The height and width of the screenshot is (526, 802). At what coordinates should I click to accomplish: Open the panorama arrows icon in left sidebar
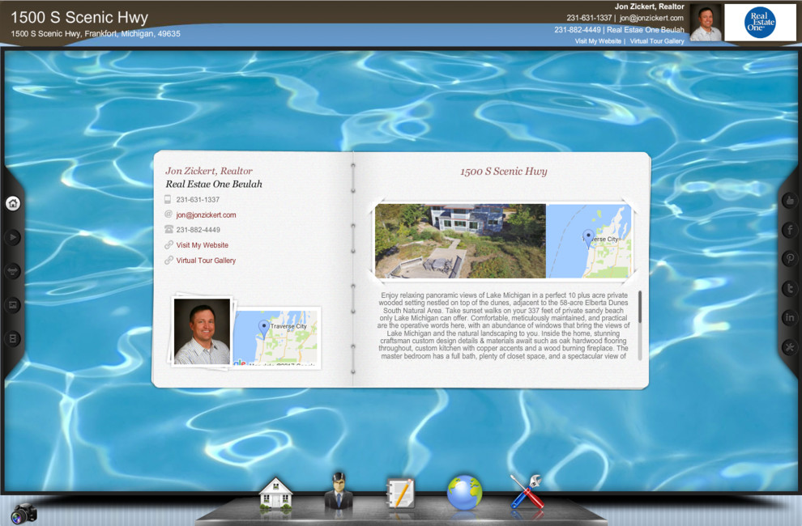(13, 271)
